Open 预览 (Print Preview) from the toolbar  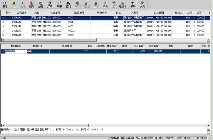[40, 5]
